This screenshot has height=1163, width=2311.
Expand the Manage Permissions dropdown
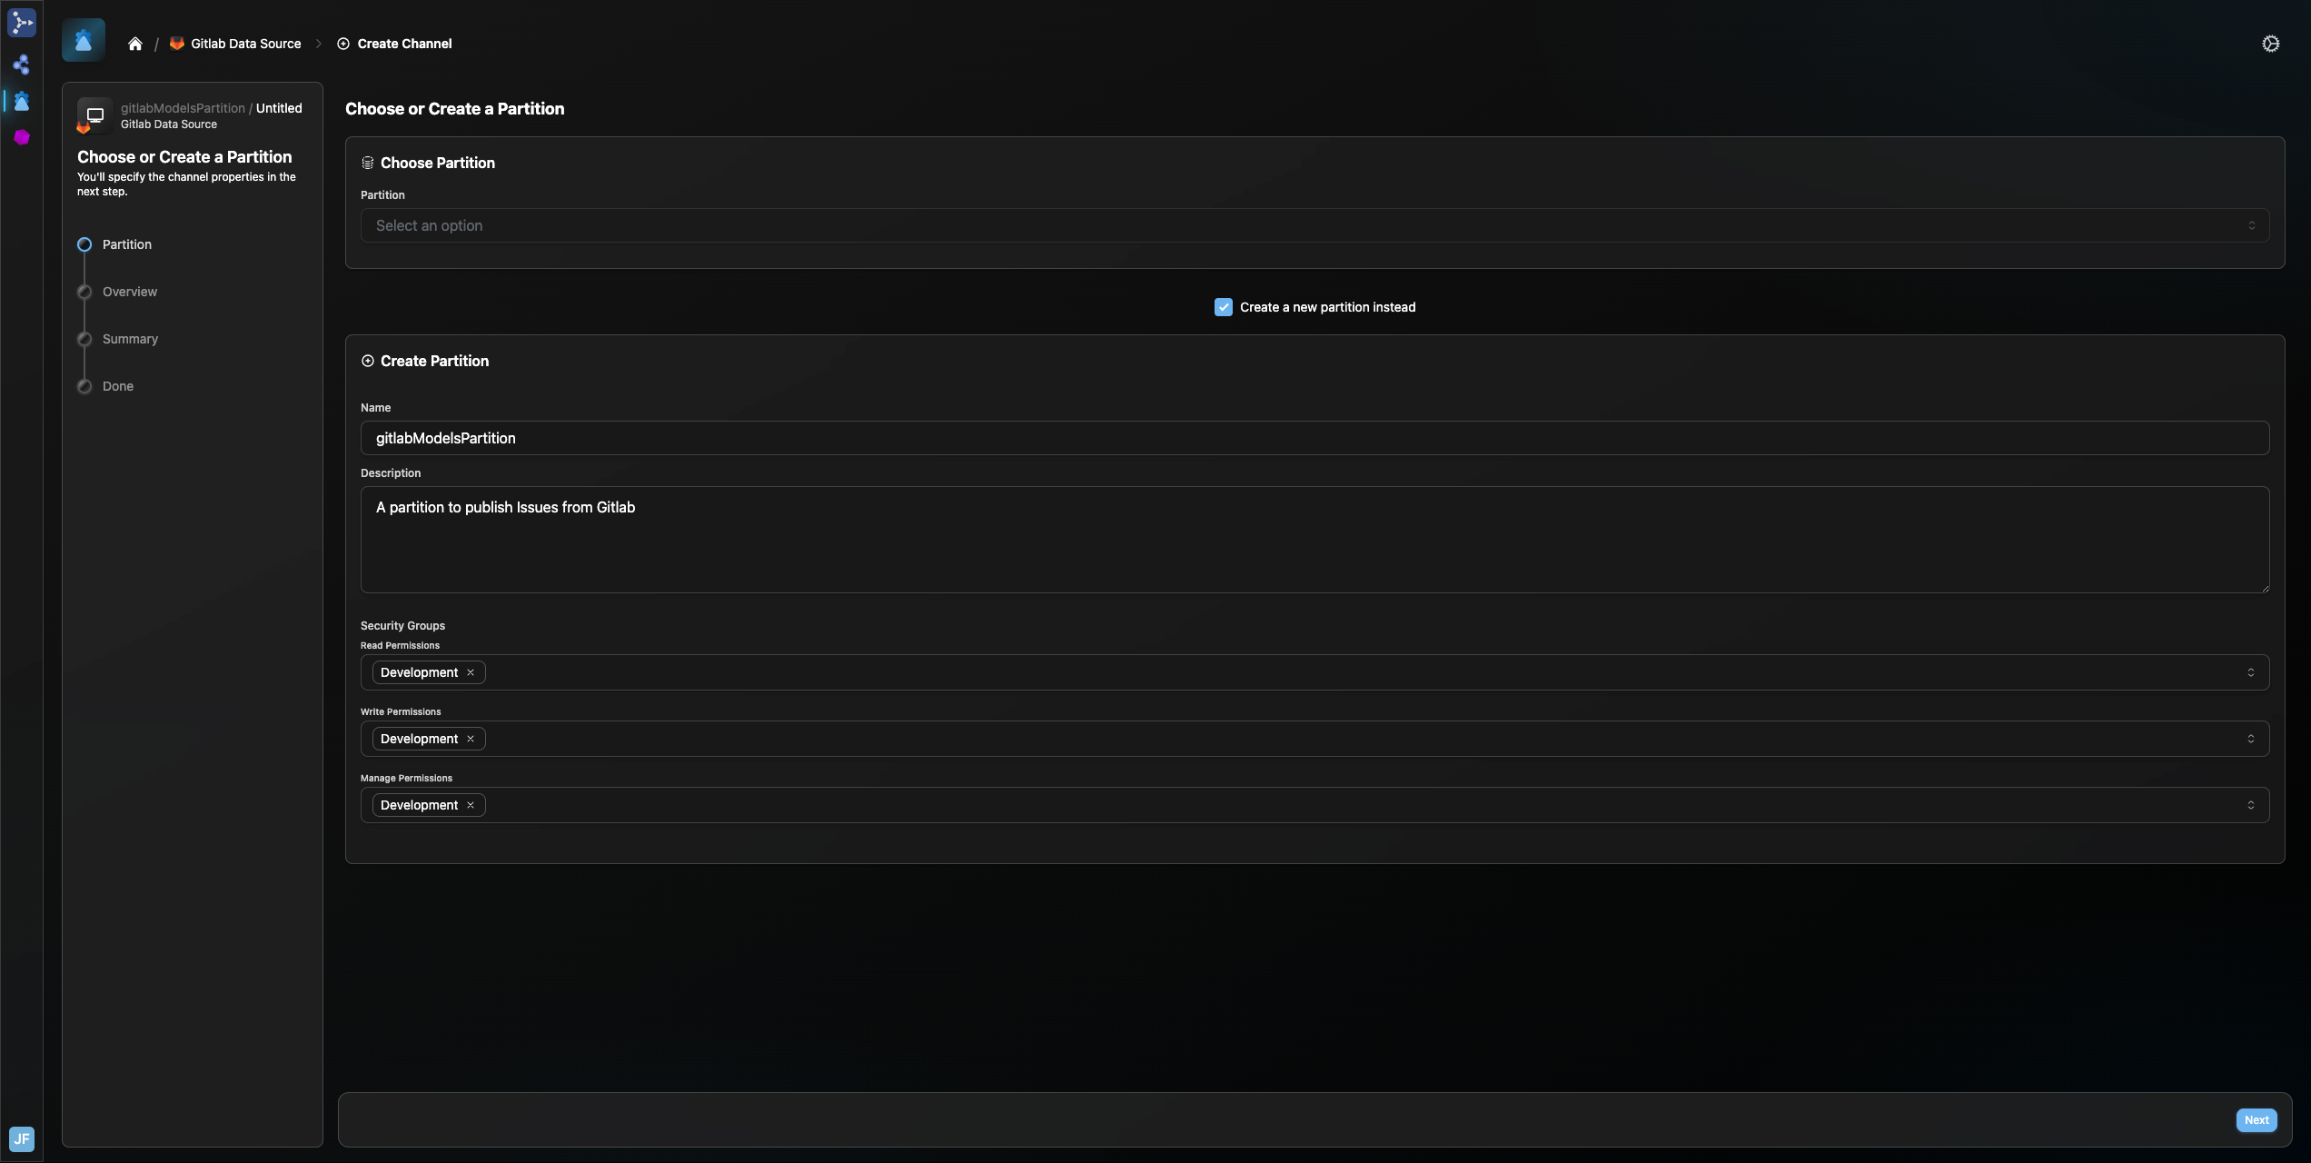pos(2250,805)
